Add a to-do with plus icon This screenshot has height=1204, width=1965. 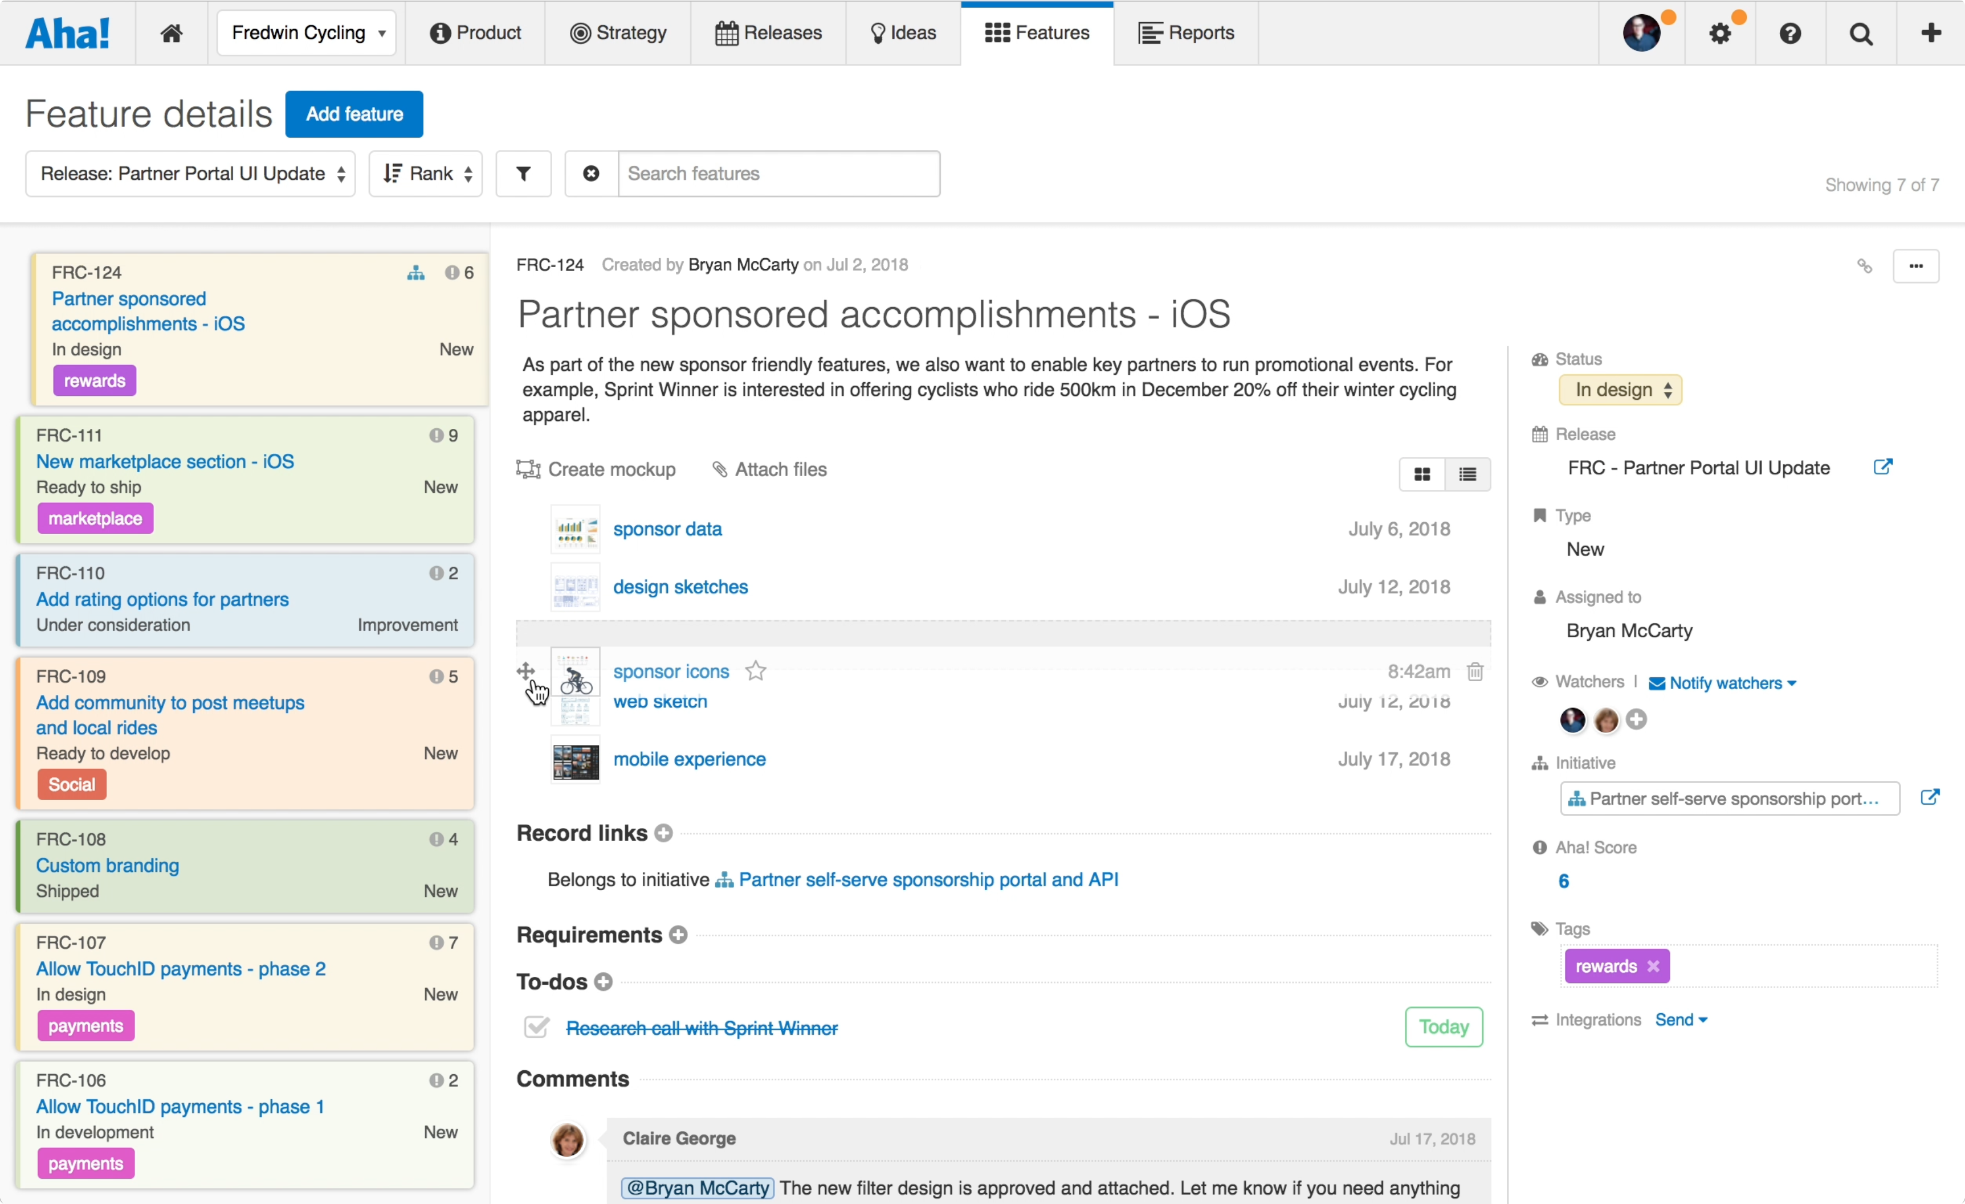tap(604, 982)
